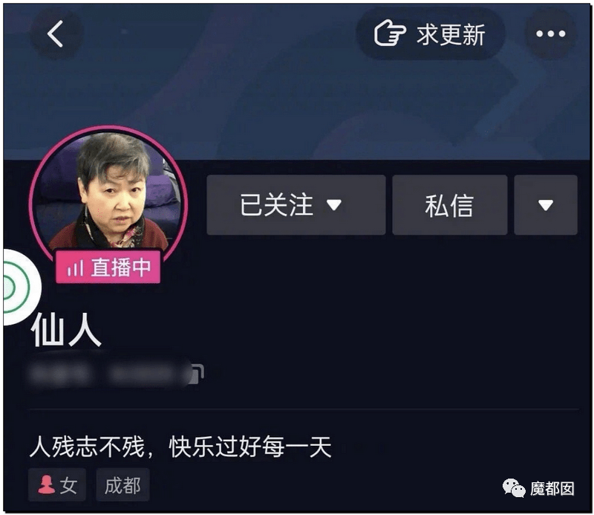Viewport: 594px width, 515px height.
Task: Tap the green concentric circle floating icon
Action: (x=18, y=287)
